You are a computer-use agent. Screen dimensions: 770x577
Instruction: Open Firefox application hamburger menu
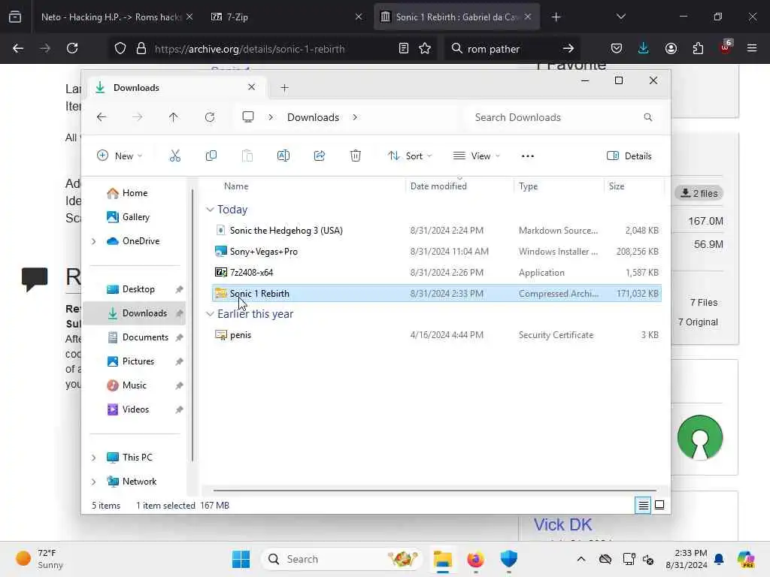pos(752,48)
